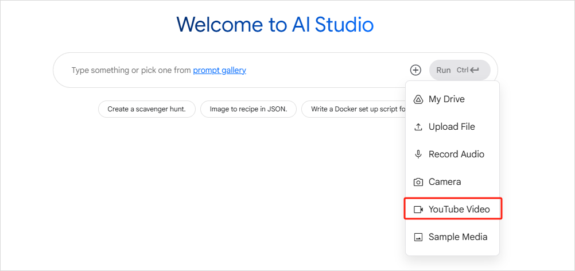
Task: Click the camera icon in the menu
Action: [x=418, y=182]
